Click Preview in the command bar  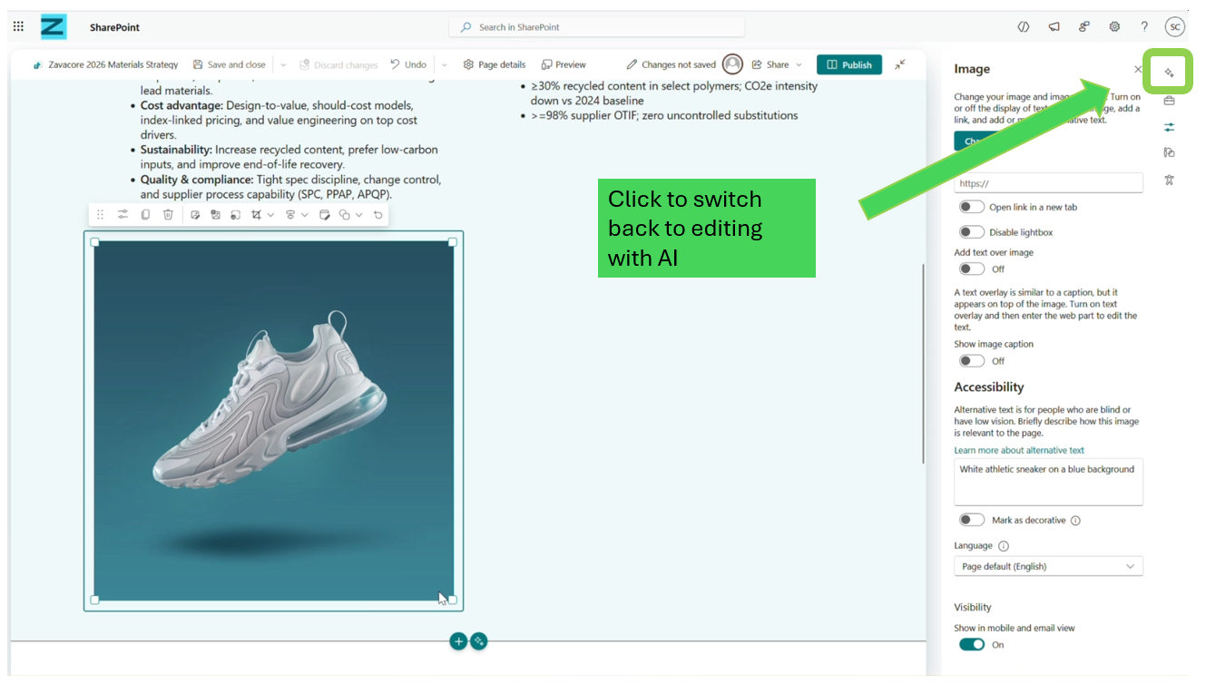coord(564,65)
